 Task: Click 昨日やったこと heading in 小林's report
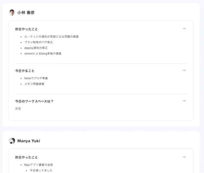pyautogui.click(x=26, y=29)
